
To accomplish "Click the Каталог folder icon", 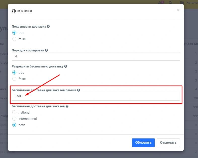I will pyautogui.click(x=182, y=3).
